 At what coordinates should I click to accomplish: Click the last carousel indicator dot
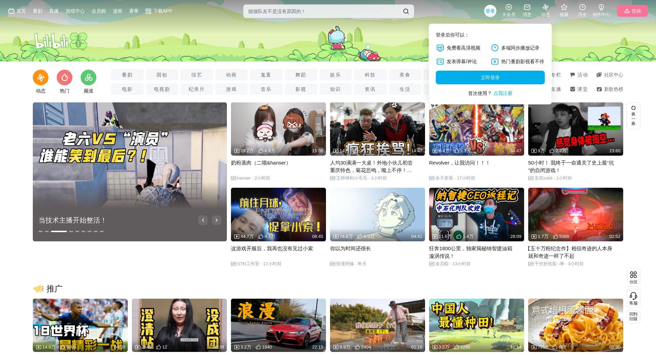pos(102,231)
